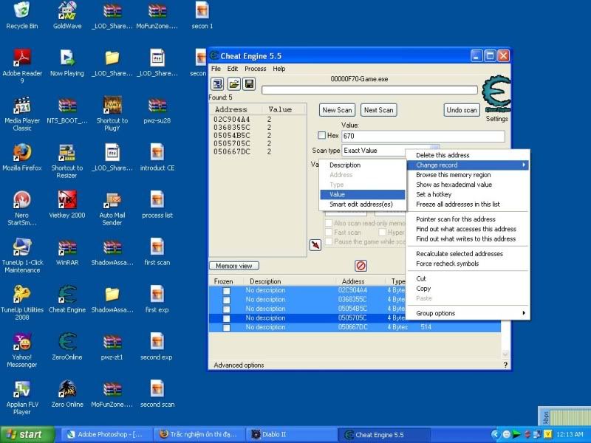This screenshot has height=443, width=591.
Task: Select the Cheat Engine desktop shortcut
Action: [67, 300]
